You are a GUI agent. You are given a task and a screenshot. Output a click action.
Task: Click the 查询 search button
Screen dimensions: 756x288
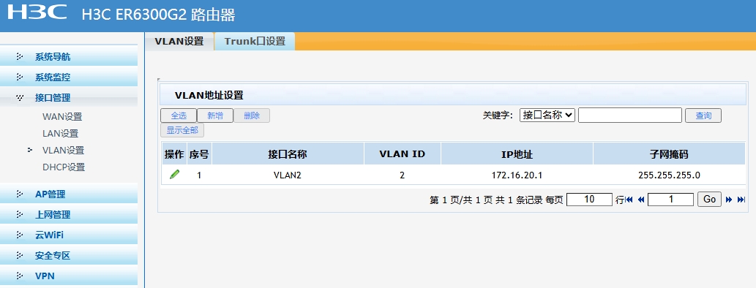tap(703, 115)
